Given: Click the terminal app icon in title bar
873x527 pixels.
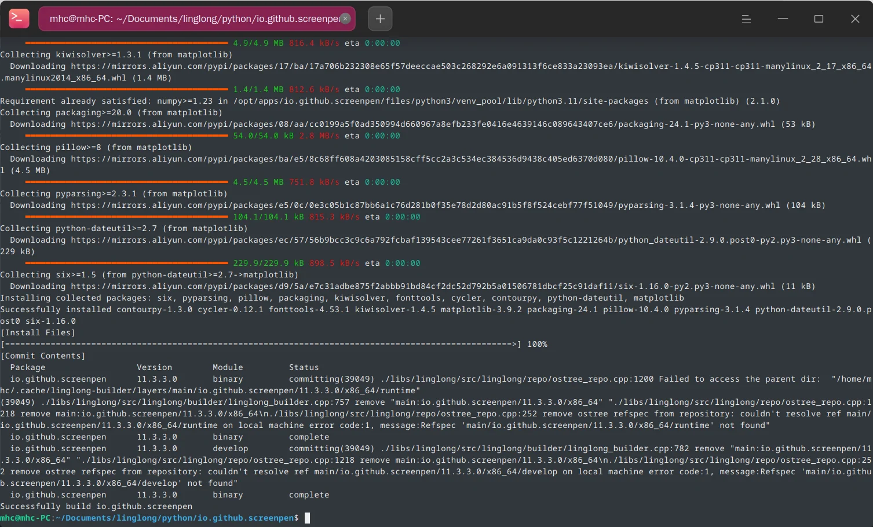Looking at the screenshot, I should click(19, 19).
